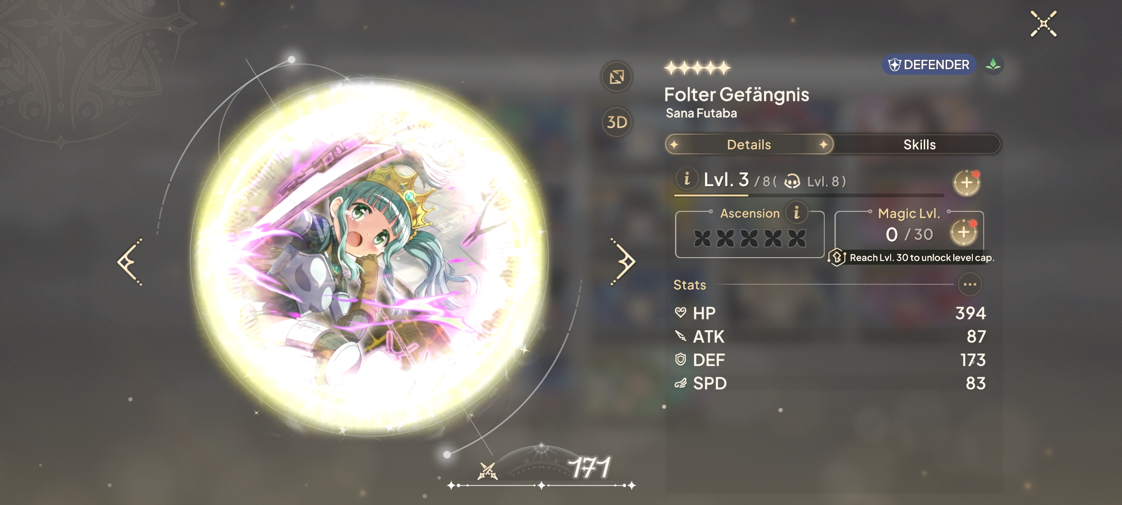Go to the next character with right arrow
The width and height of the screenshot is (1122, 505).
(x=623, y=262)
